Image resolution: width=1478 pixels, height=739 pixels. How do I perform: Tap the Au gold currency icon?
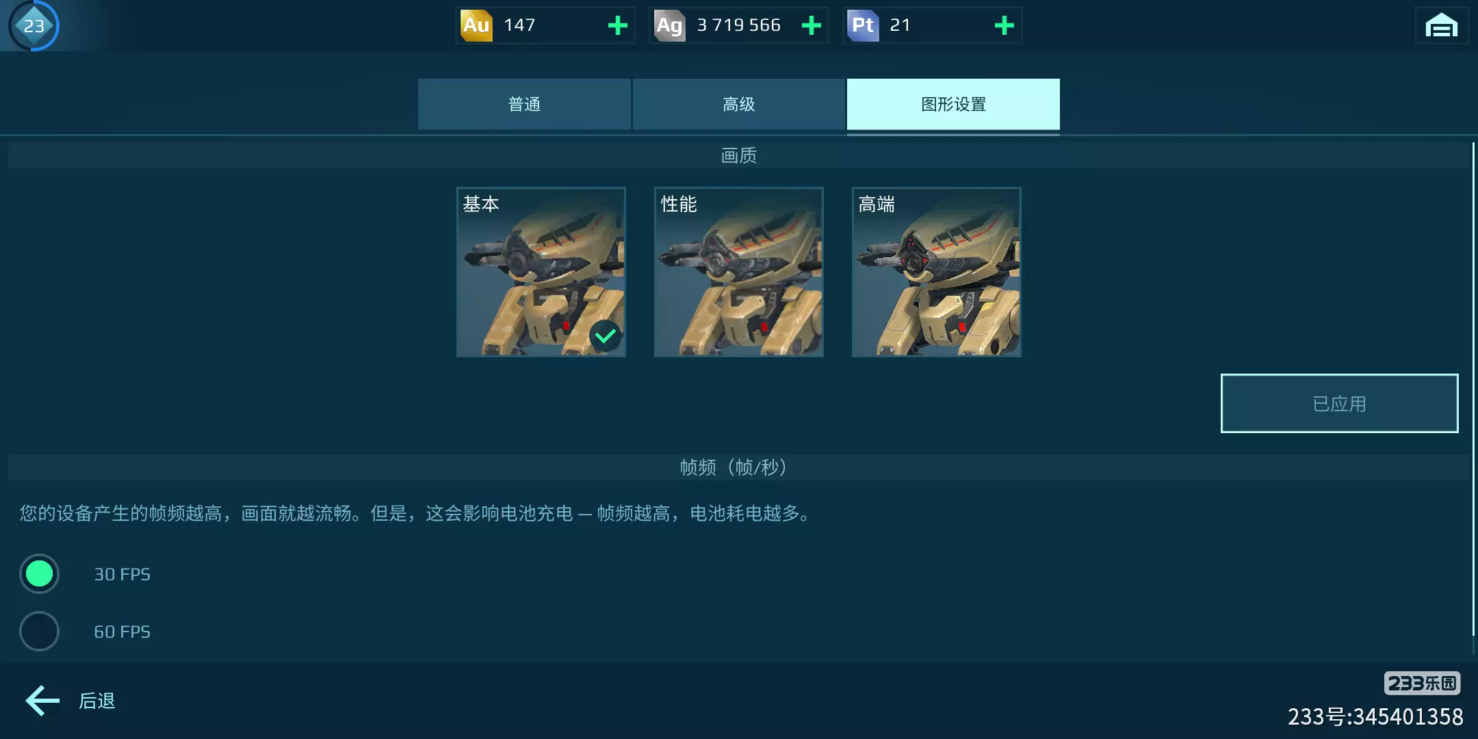[476, 25]
